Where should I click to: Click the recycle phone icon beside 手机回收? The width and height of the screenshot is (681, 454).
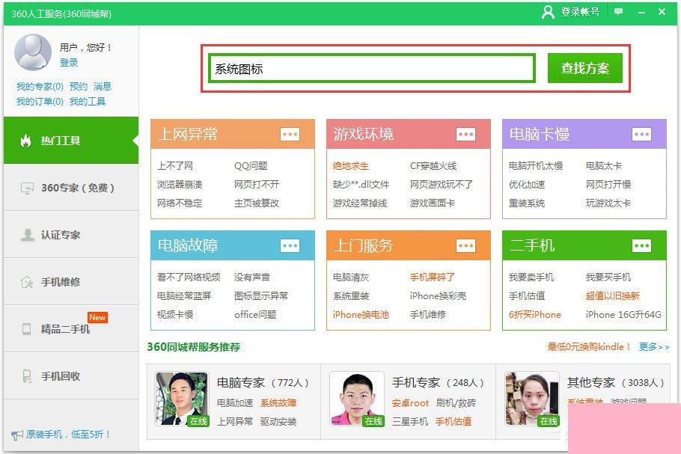click(27, 376)
